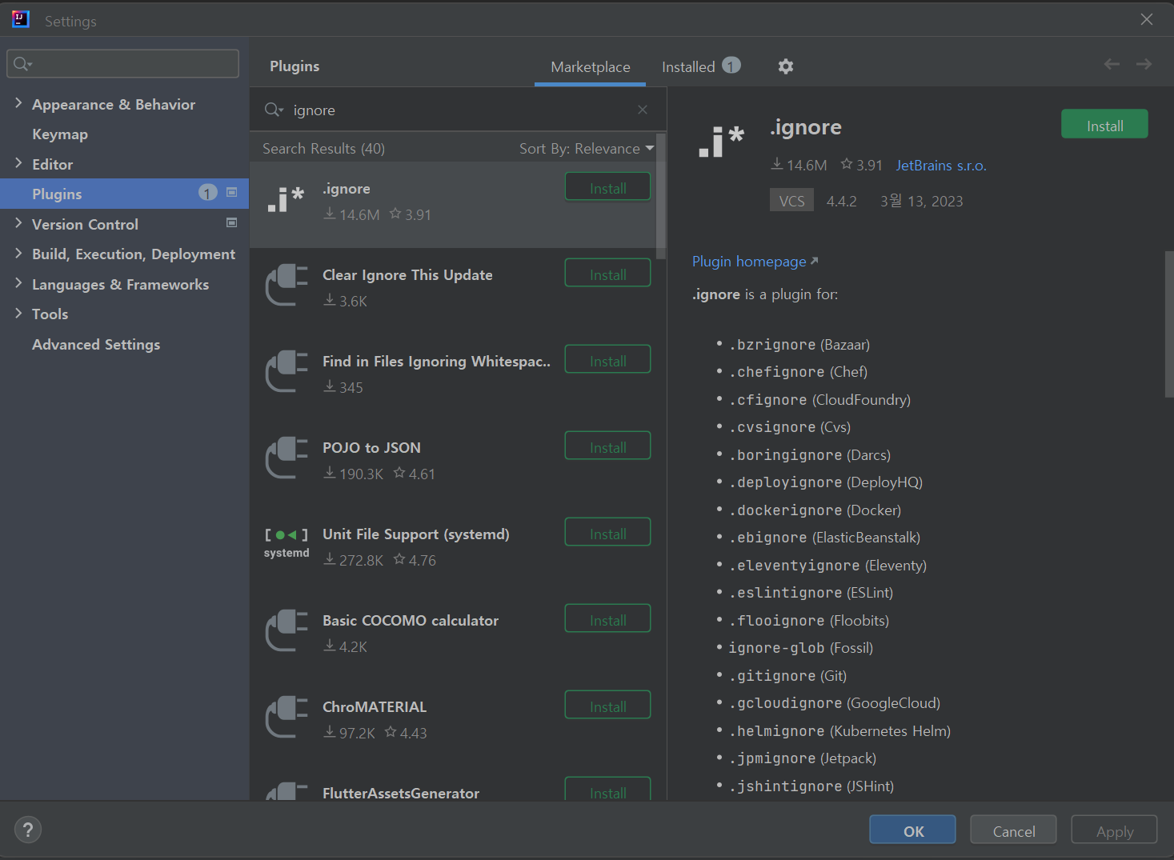The width and height of the screenshot is (1174, 860).
Task: Install the POJO to JSON plugin
Action: (x=608, y=447)
